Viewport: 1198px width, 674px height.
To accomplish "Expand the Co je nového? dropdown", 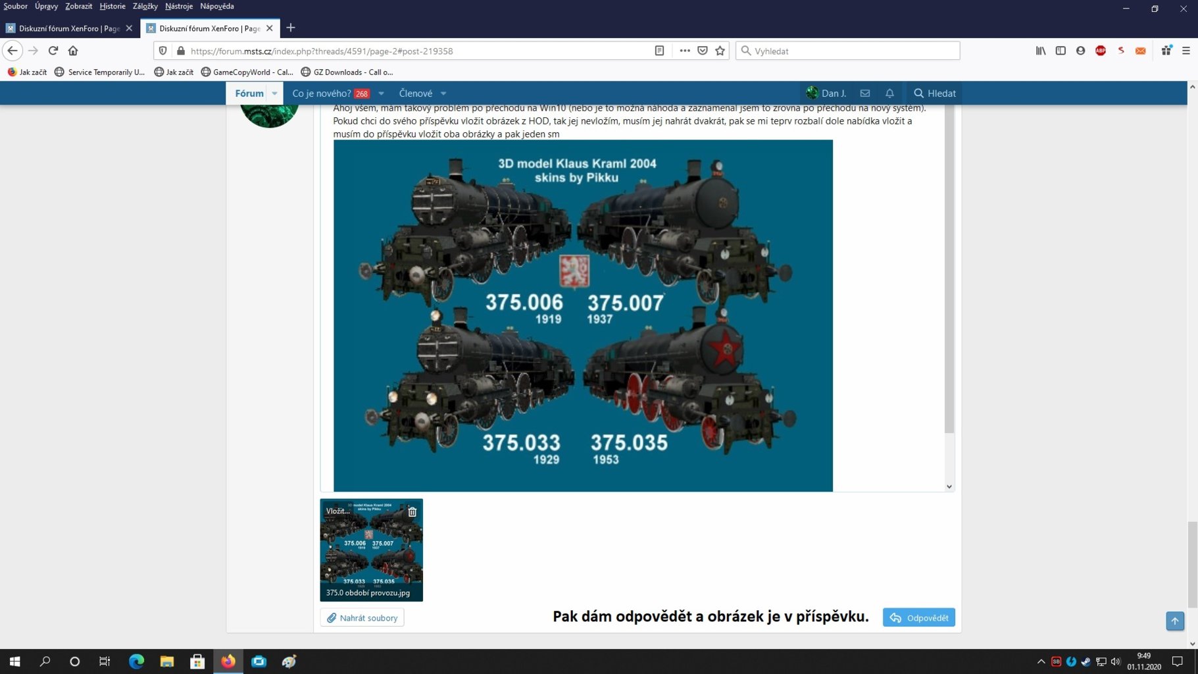I will coord(381,93).
